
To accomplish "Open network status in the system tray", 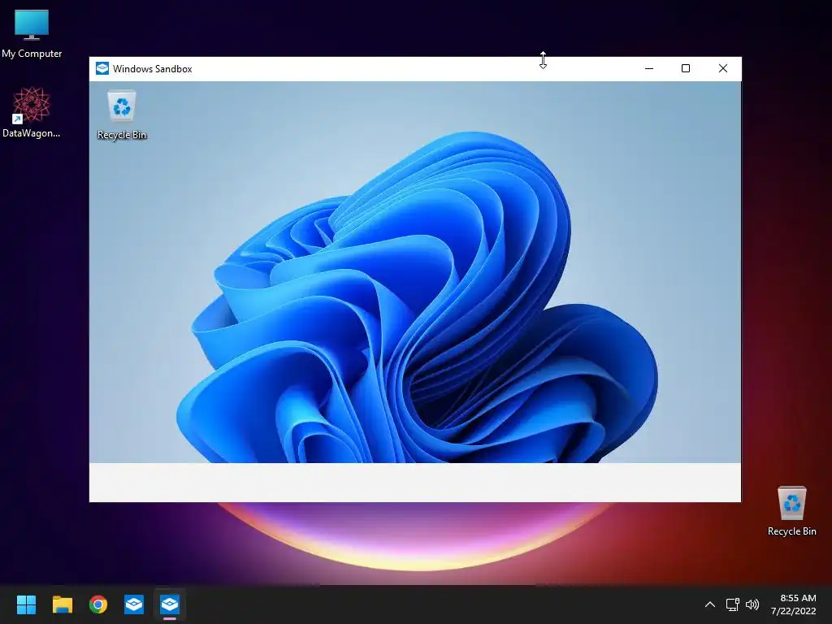I will 733,604.
